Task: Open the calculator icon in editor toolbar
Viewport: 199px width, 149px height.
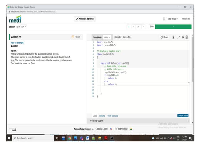Action: coord(187,37)
